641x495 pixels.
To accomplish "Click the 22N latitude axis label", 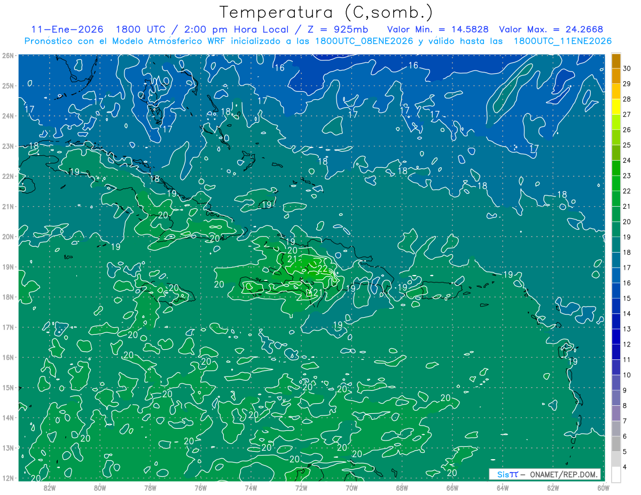I will pos(7,176).
